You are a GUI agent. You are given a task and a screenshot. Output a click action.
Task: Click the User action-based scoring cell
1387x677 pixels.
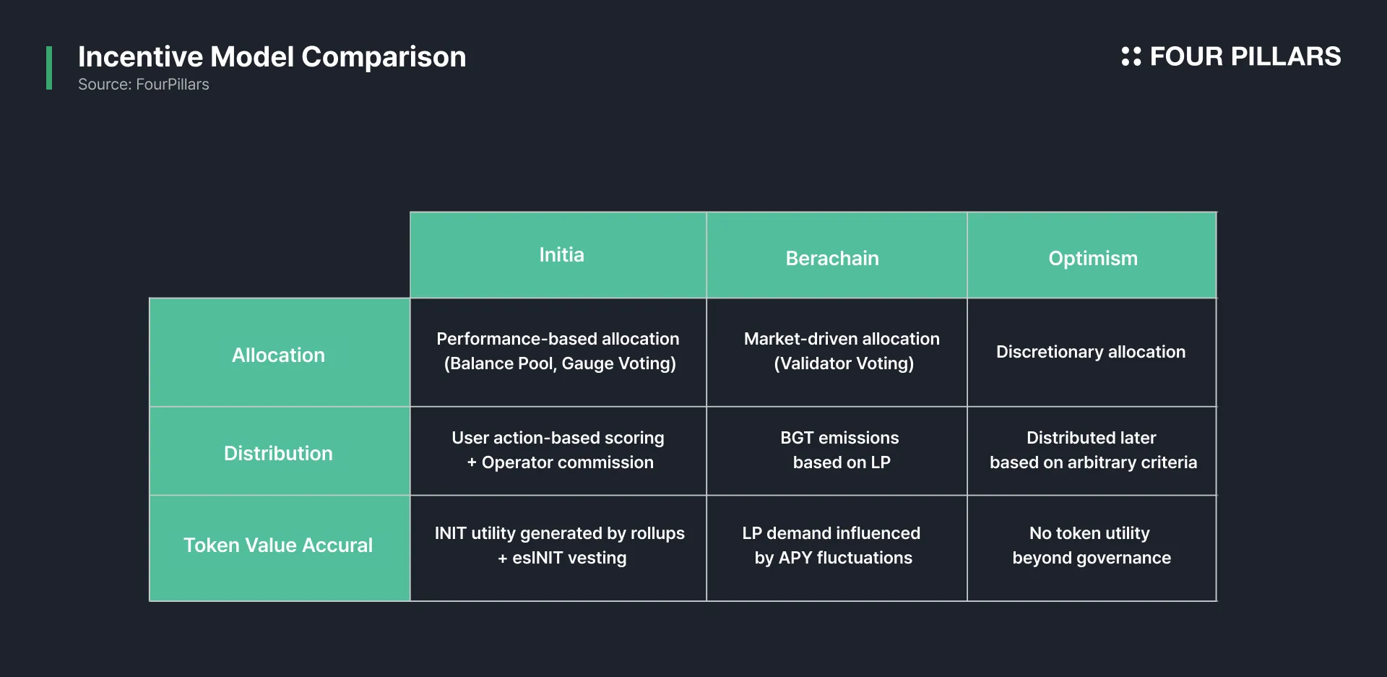click(x=558, y=450)
